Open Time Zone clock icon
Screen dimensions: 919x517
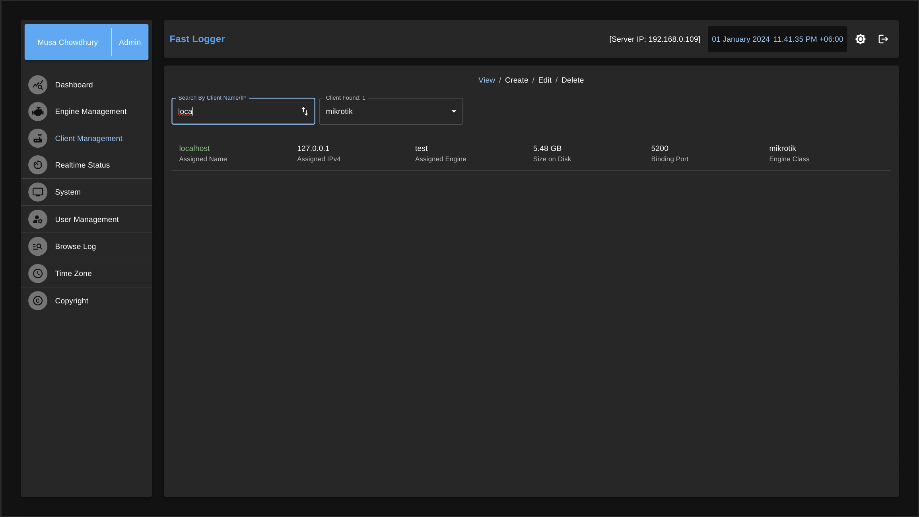[38, 274]
